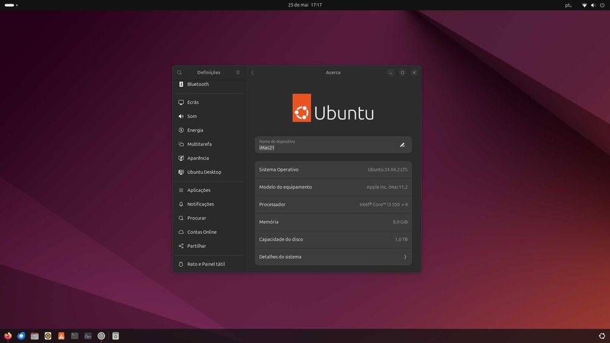Viewport: 610px width, 343px height.
Task: Open the 'pt' keyboard layout indicator
Action: 569,5
